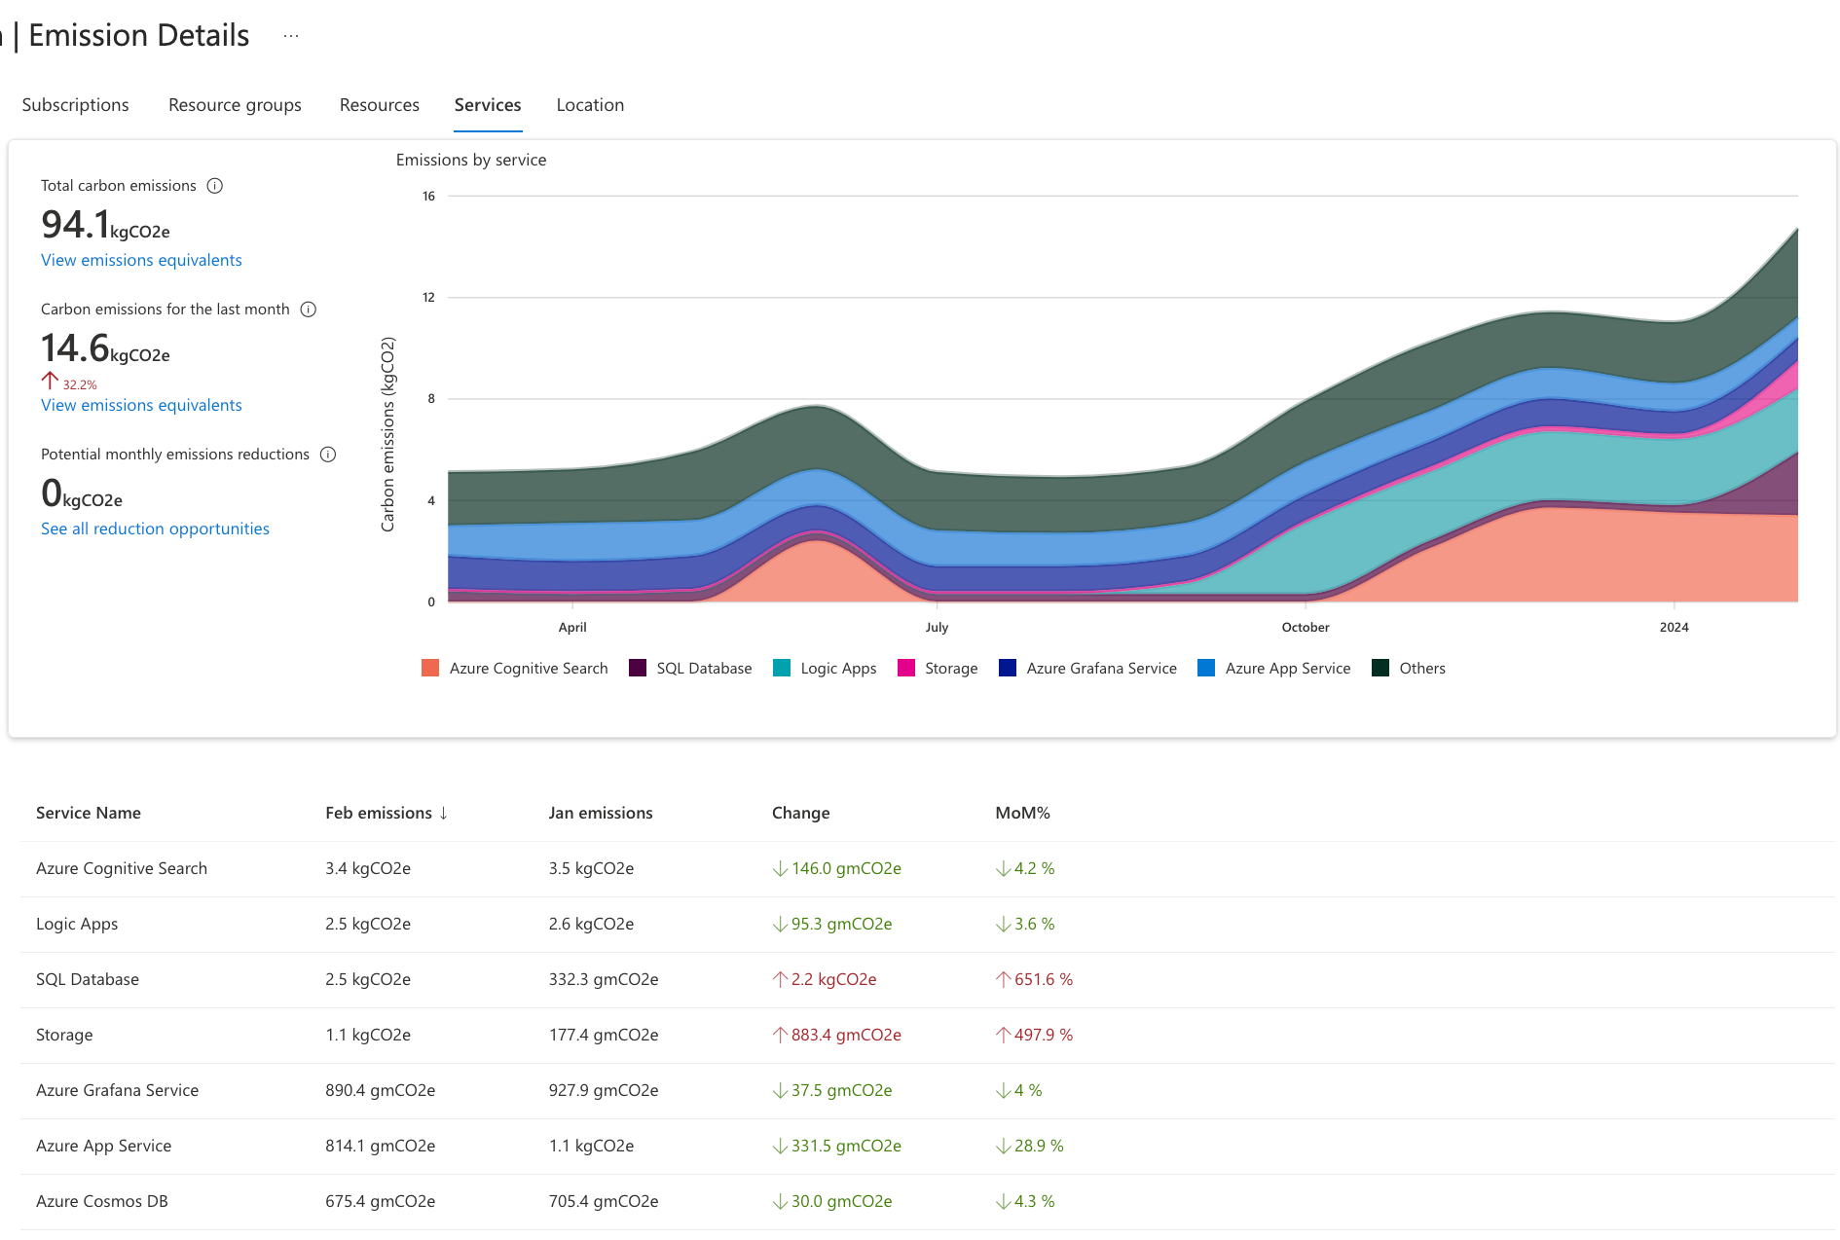Go to the Location tab
Viewport: 1840px width, 1240px height.
point(590,105)
